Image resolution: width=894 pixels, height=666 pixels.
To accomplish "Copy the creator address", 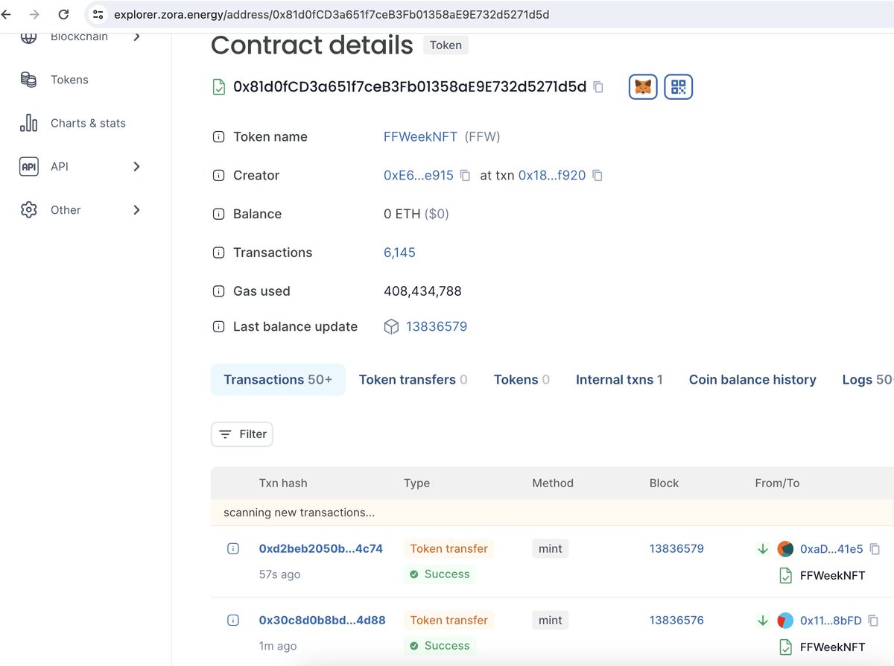I will 465,176.
